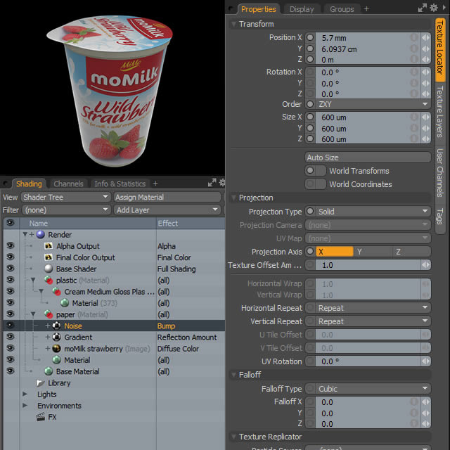The image size is (450, 450).
Task: Click the paper material group icon
Action: 49,314
